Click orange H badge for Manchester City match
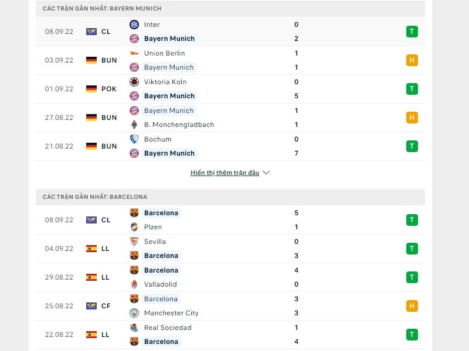The height and width of the screenshot is (351, 469). click(412, 306)
